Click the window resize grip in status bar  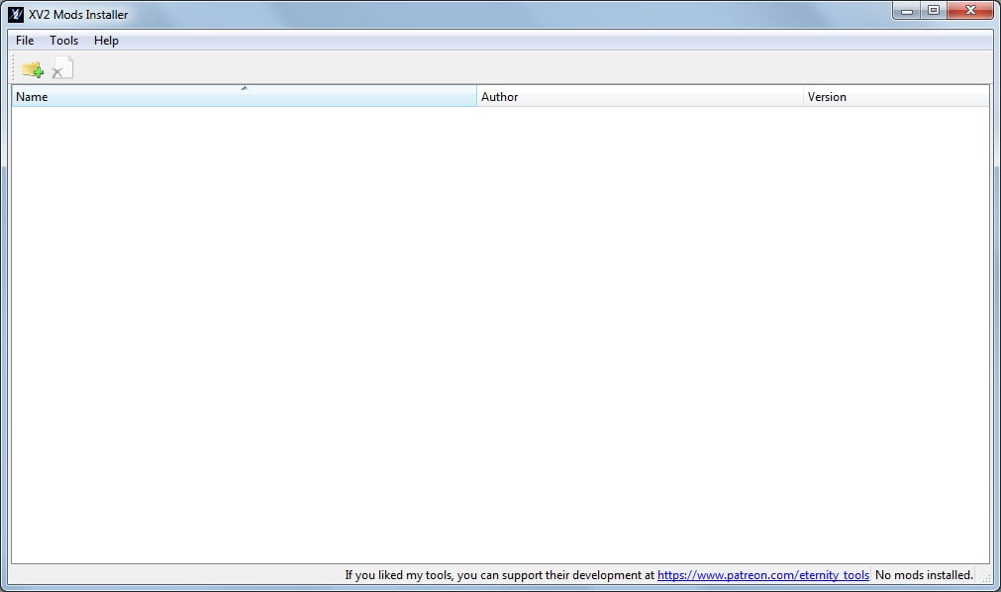point(986,577)
